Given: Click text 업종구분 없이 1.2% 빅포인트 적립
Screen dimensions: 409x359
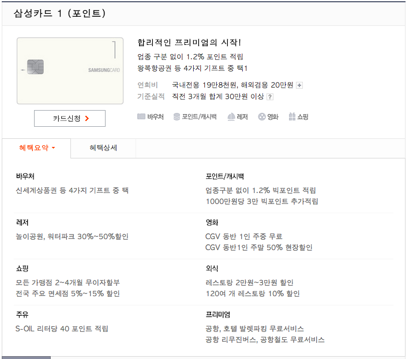Looking at the screenshot, I should click(x=261, y=190).
